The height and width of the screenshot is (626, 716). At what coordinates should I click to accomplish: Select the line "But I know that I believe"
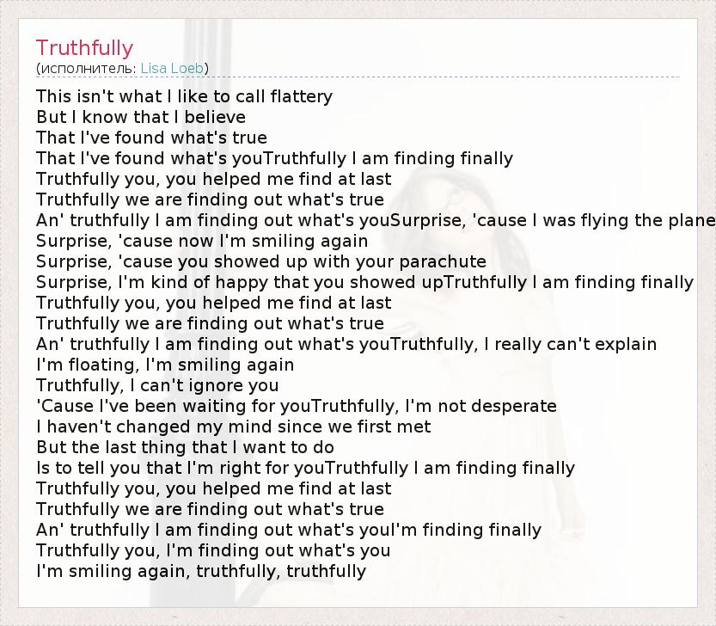[141, 117]
